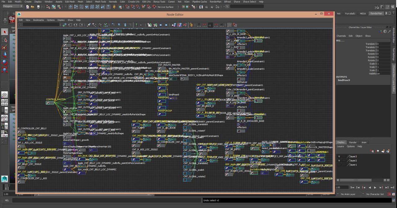Image resolution: width=397 pixels, height=208 pixels.
Task: Toggle visibility of layer2
Action: tap(339, 161)
